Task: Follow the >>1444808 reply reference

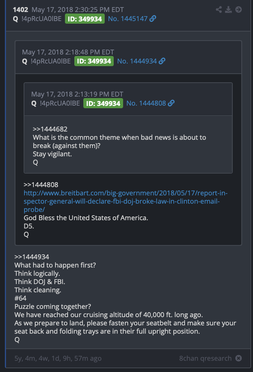Action: (x=41, y=184)
